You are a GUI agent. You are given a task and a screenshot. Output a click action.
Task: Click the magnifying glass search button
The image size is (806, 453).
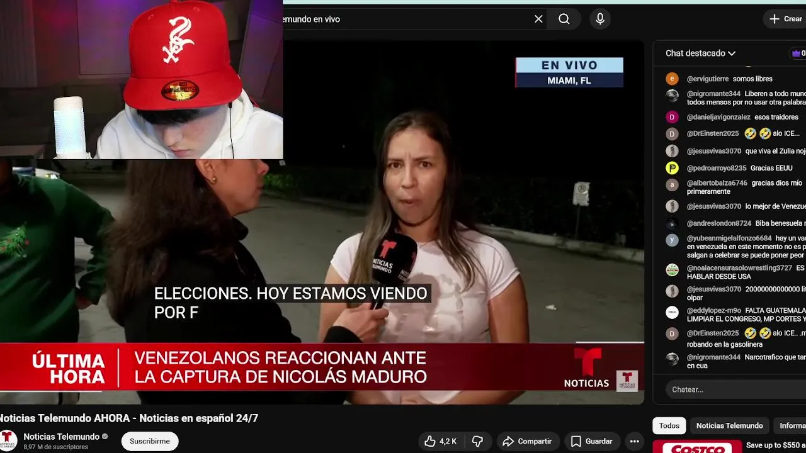click(x=564, y=19)
